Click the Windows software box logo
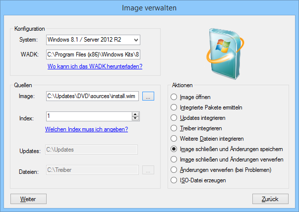Viewport: 299px width, 212px height. (x=225, y=53)
